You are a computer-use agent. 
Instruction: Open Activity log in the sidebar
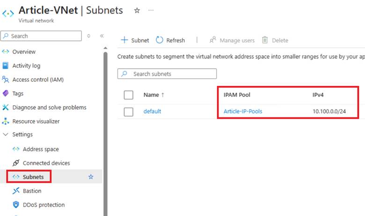26,65
